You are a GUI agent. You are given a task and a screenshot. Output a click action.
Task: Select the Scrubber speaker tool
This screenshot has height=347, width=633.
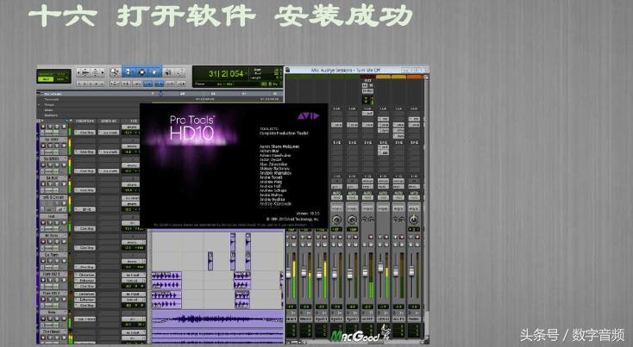click(168, 71)
